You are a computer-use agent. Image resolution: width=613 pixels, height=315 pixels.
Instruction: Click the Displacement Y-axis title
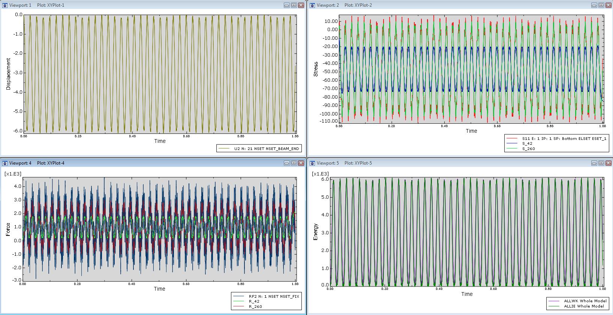tap(8, 73)
